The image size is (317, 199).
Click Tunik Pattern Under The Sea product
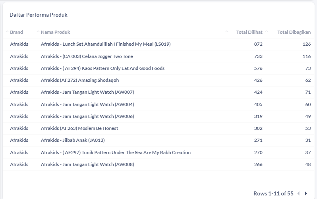(x=116, y=153)
